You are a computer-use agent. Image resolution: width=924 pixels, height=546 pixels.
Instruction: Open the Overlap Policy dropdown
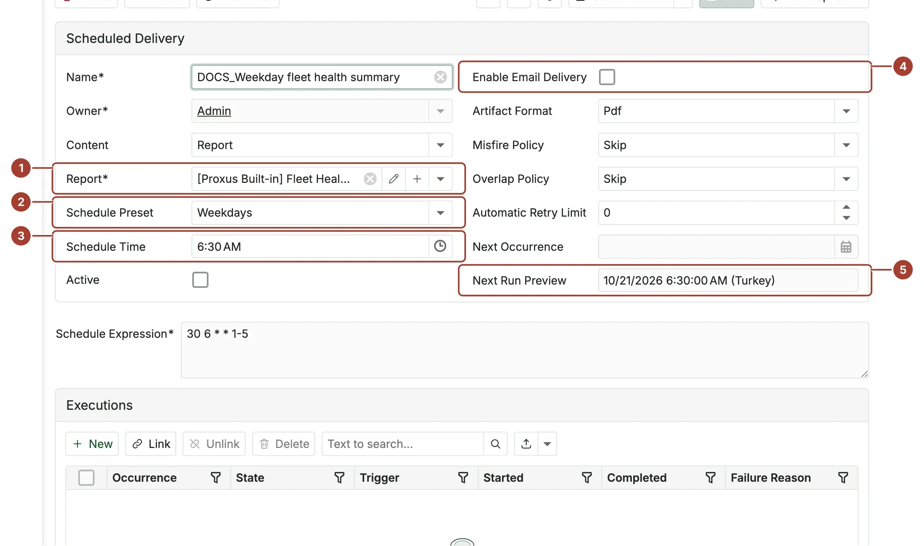tap(846, 179)
